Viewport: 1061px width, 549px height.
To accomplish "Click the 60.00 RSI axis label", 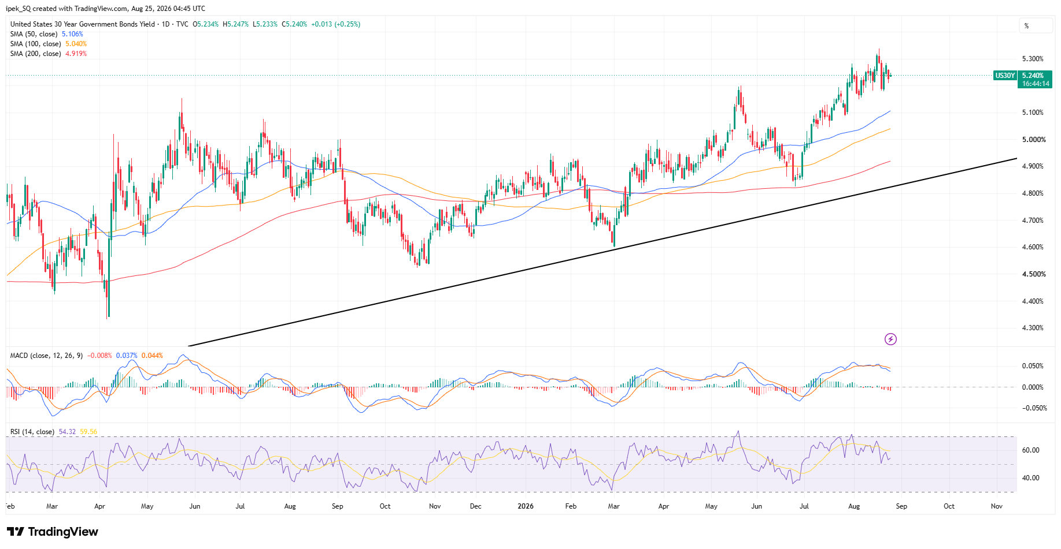I will tap(1031, 450).
